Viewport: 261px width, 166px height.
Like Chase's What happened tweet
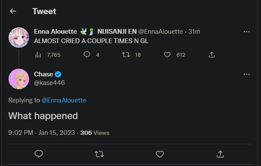click(x=160, y=154)
